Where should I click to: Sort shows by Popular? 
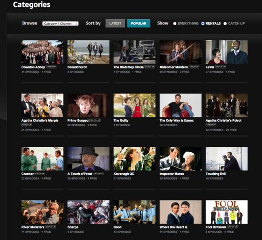[138, 23]
